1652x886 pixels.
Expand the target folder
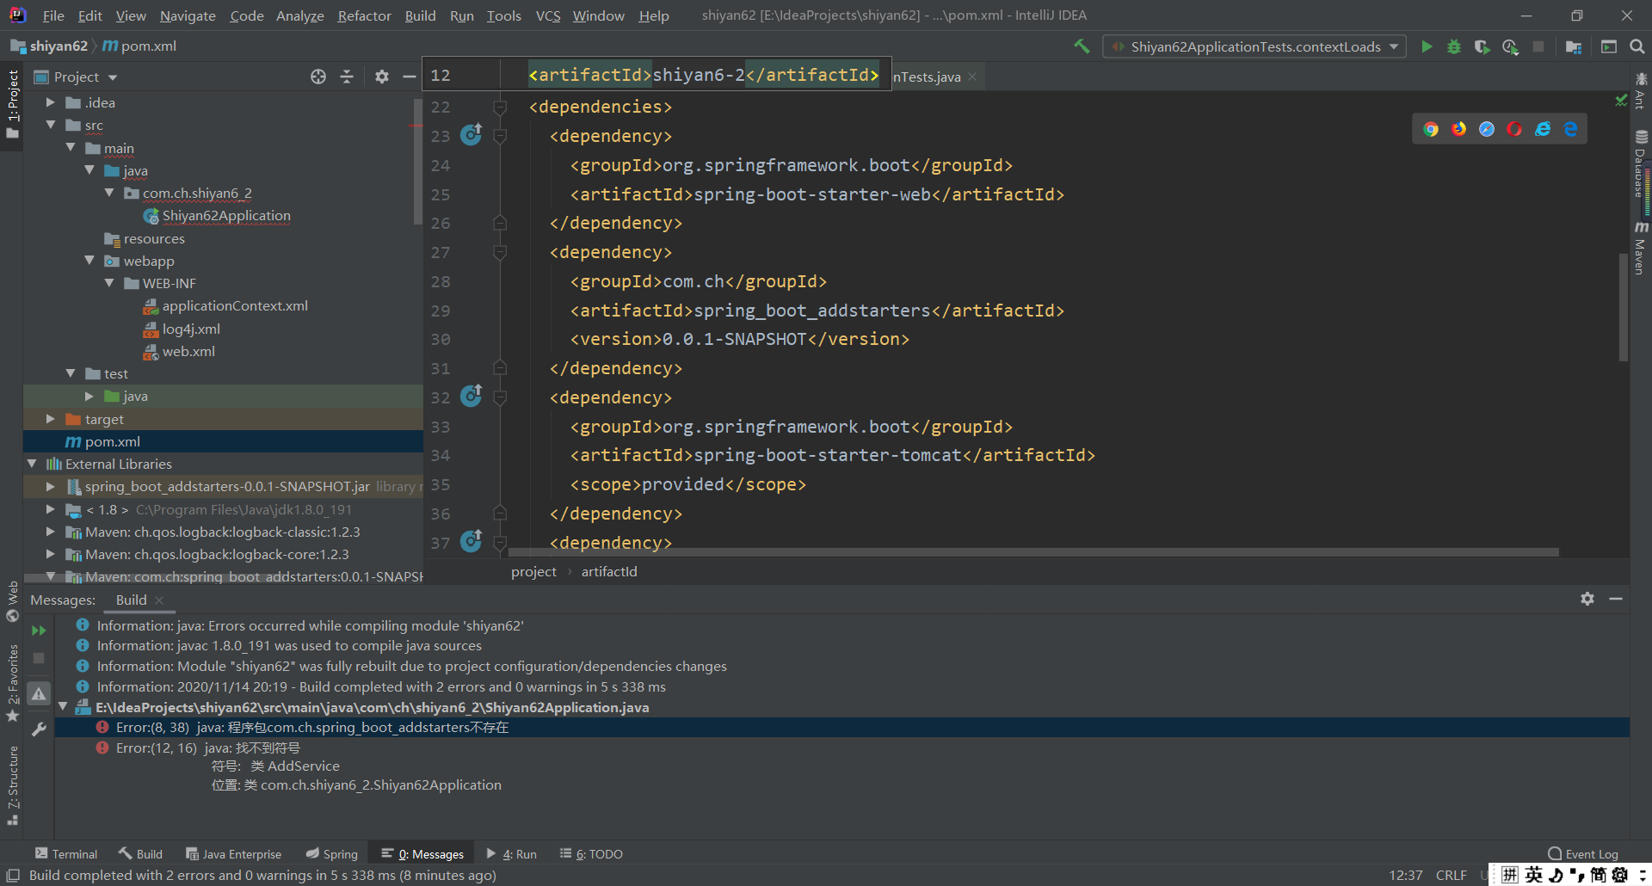click(51, 419)
